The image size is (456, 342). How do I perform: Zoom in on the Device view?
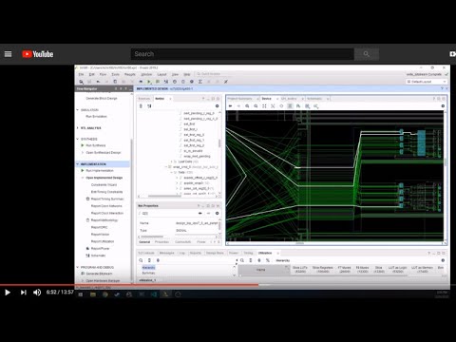(x=247, y=106)
